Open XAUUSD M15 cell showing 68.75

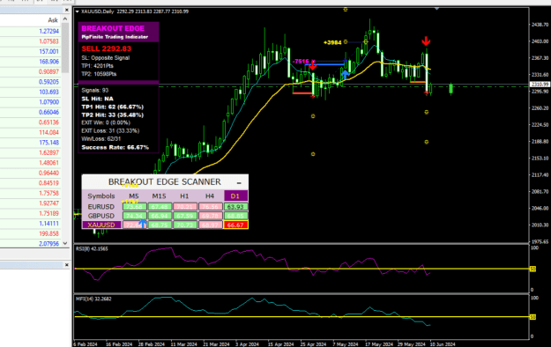(160, 225)
